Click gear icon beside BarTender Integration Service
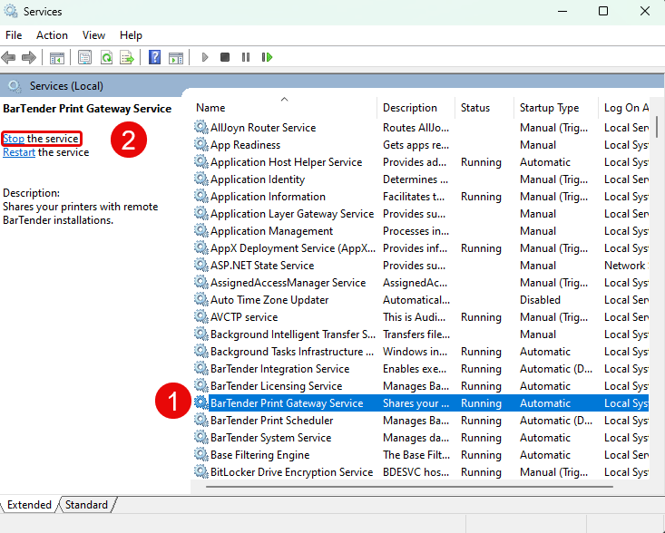Viewport: 665px width, 533px height. (201, 368)
